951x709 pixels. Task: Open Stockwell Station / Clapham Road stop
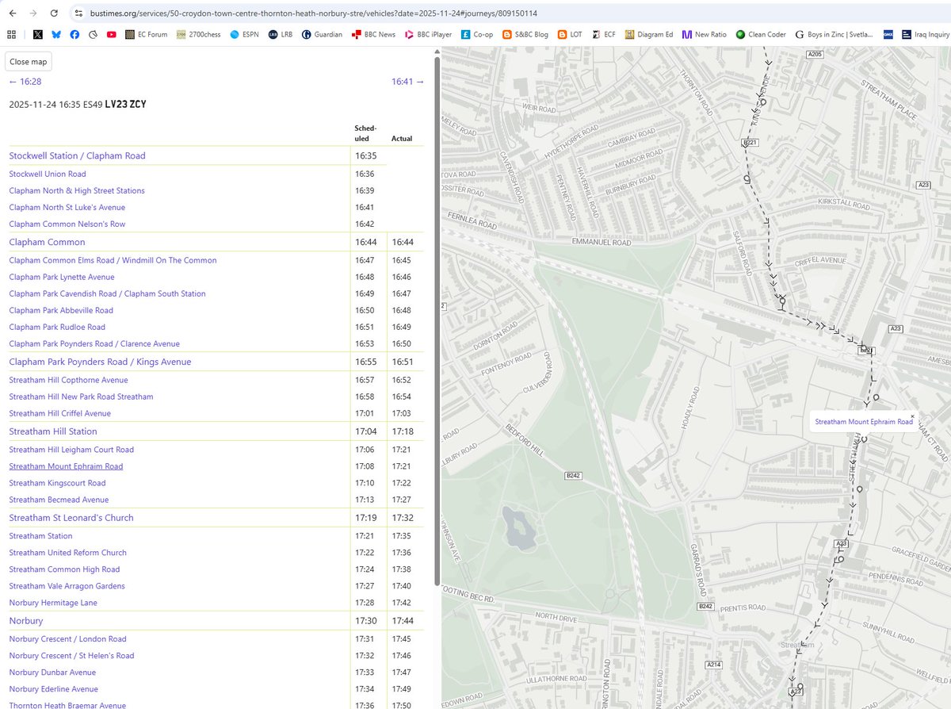(x=77, y=155)
